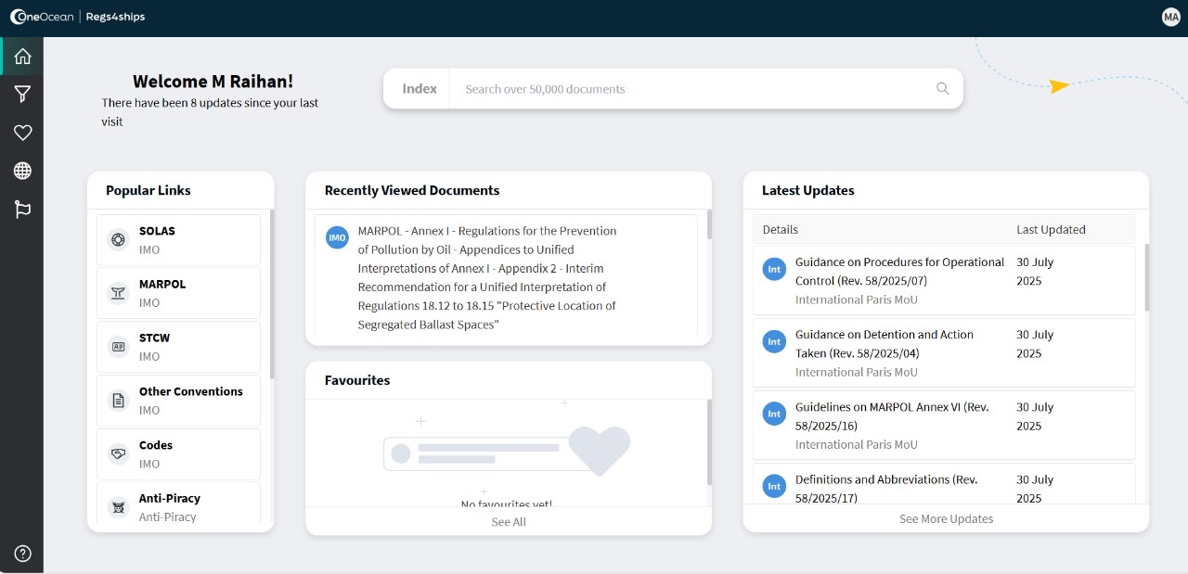Viewport: 1188px width, 574px height.
Task: Click the OneOcean Regs4ships logo
Action: 78,17
